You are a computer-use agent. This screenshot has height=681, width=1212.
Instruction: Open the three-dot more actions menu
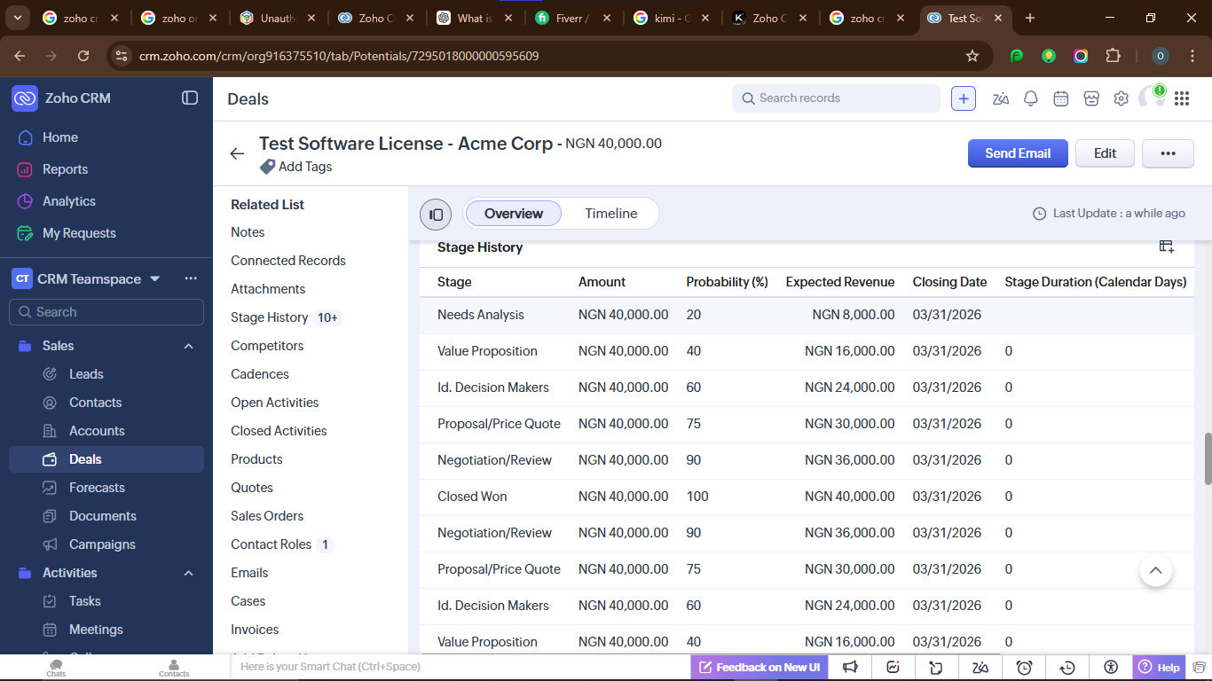point(1168,153)
